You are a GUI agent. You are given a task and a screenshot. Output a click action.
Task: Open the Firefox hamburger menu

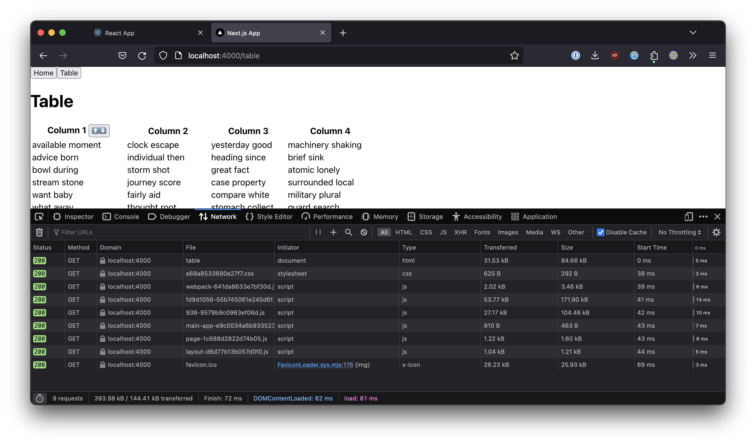(x=713, y=55)
